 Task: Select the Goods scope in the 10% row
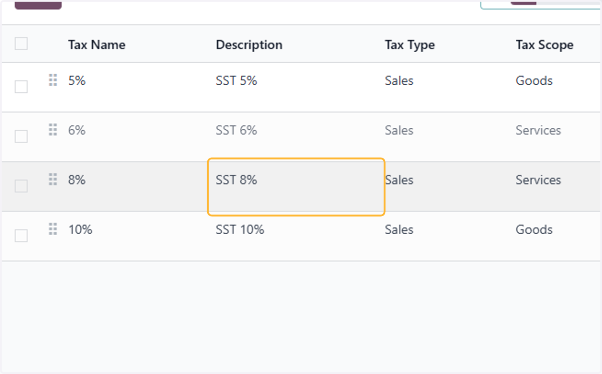534,229
